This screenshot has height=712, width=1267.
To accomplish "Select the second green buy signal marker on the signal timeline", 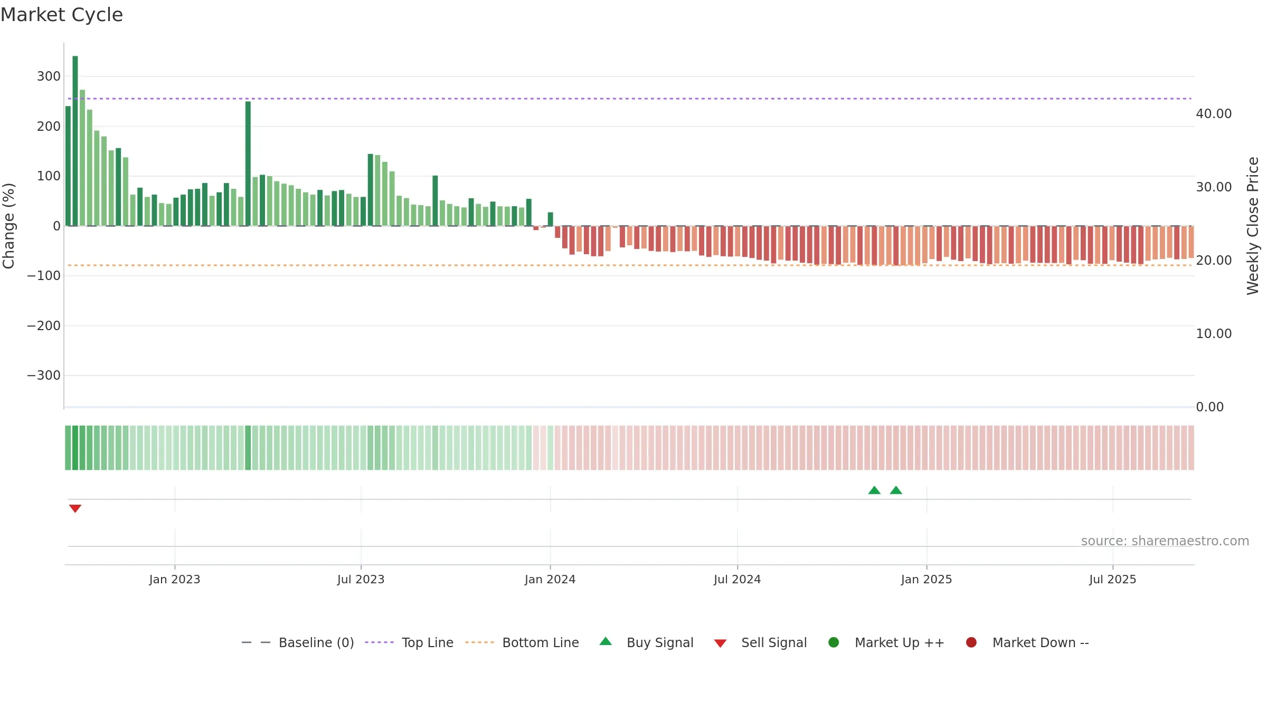I will 896,490.
